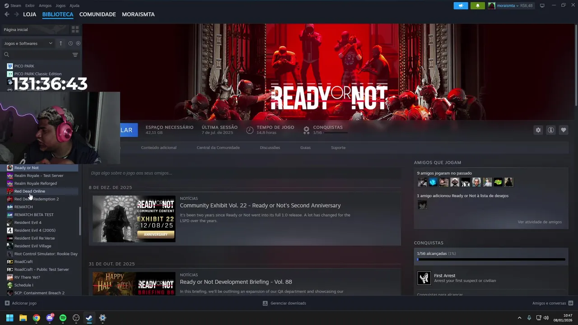Click the Steam taskbar icon
Screen dimensions: 578x325
pyautogui.click(x=89, y=318)
